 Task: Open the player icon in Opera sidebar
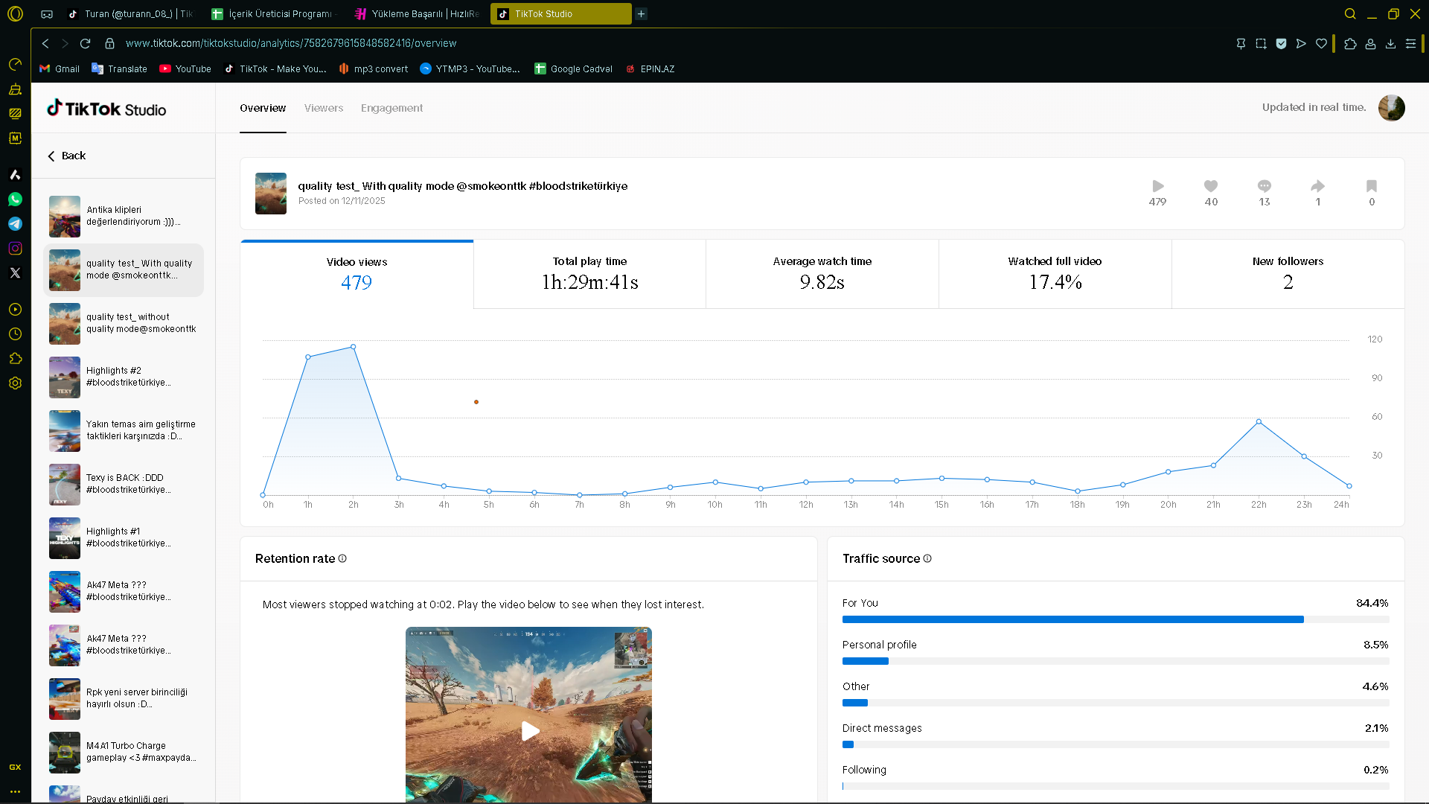[x=15, y=310]
